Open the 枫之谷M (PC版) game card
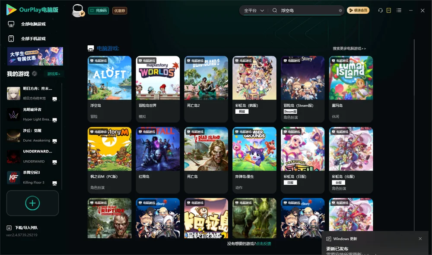This screenshot has width=432, height=255. click(x=109, y=160)
